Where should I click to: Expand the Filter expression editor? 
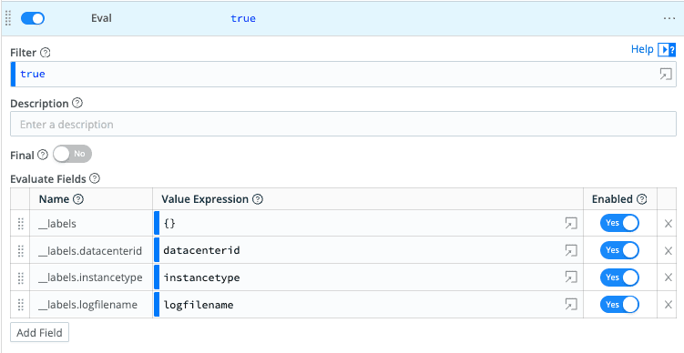click(x=666, y=74)
